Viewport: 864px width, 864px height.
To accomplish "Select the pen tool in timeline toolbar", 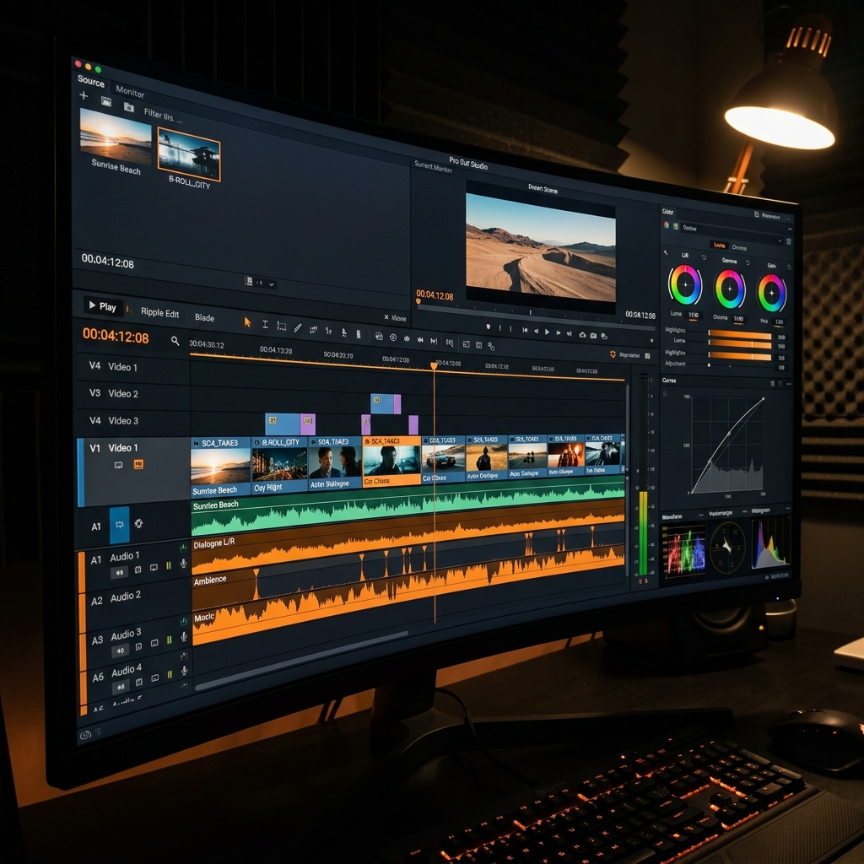I will click(298, 328).
